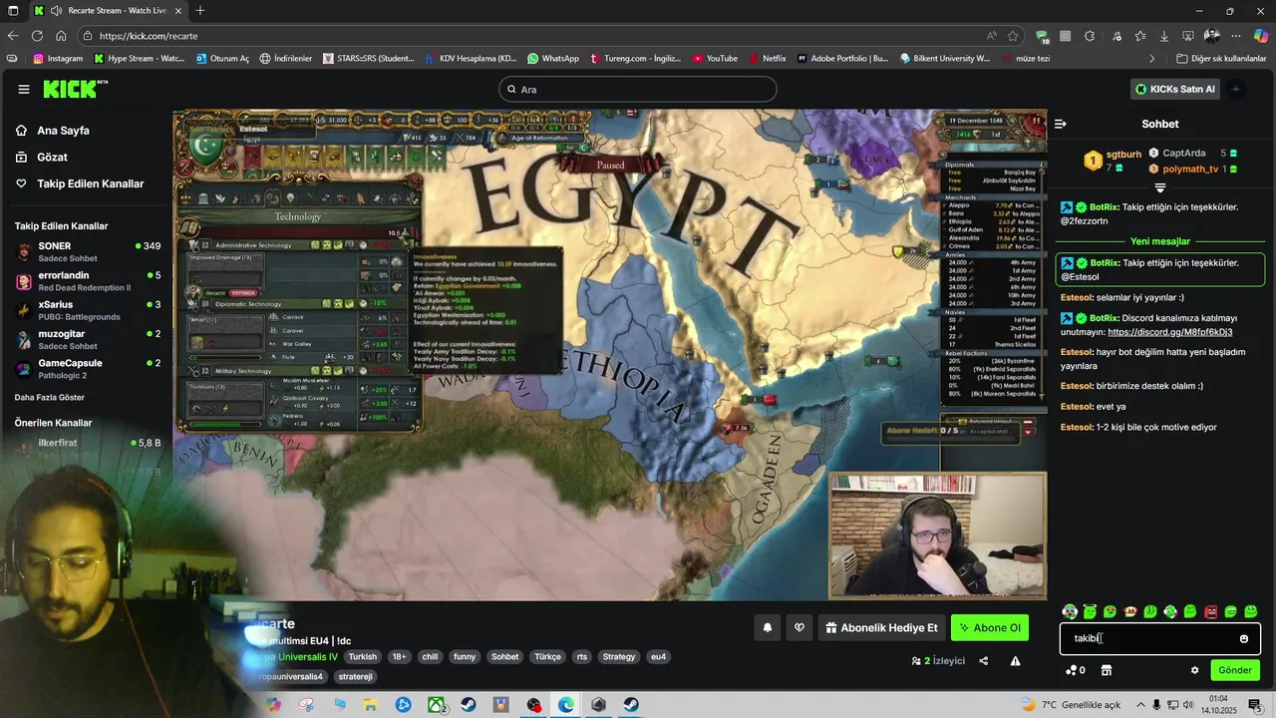Insert the heart-eyes emote
This screenshot has width=1276, height=718.
(1110, 611)
